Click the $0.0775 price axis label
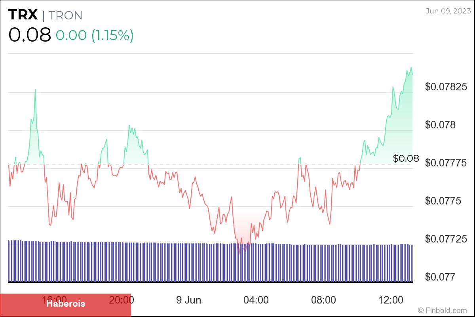This screenshot has height=317, width=475. 443,201
